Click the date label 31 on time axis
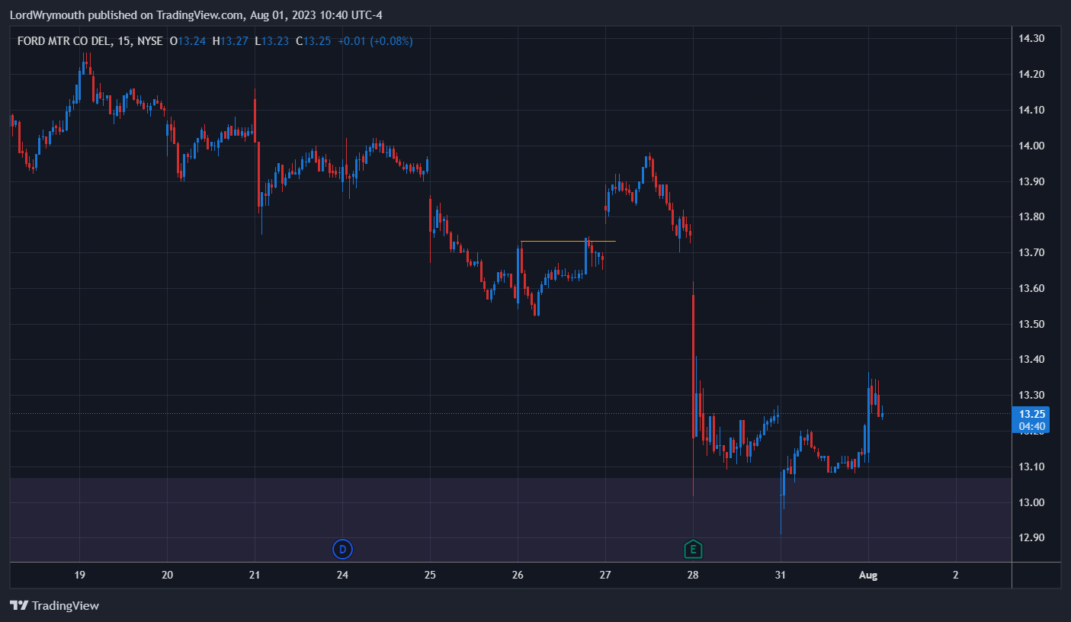The width and height of the screenshot is (1071, 622). [x=781, y=576]
